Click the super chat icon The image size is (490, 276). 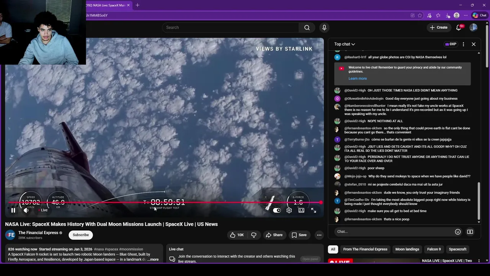click(470, 232)
